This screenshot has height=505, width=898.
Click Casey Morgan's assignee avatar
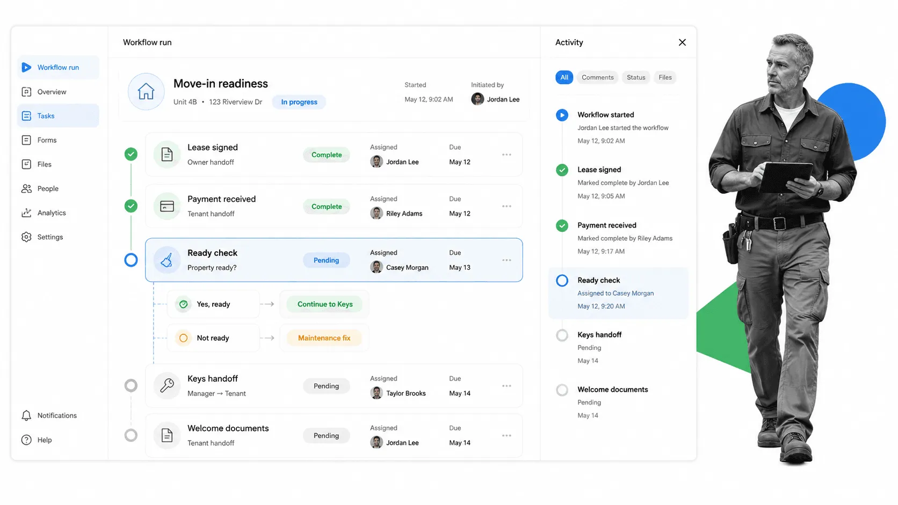[x=376, y=267]
